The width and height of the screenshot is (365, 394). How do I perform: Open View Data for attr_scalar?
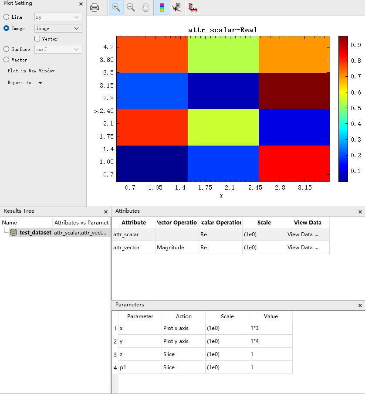tap(308, 234)
